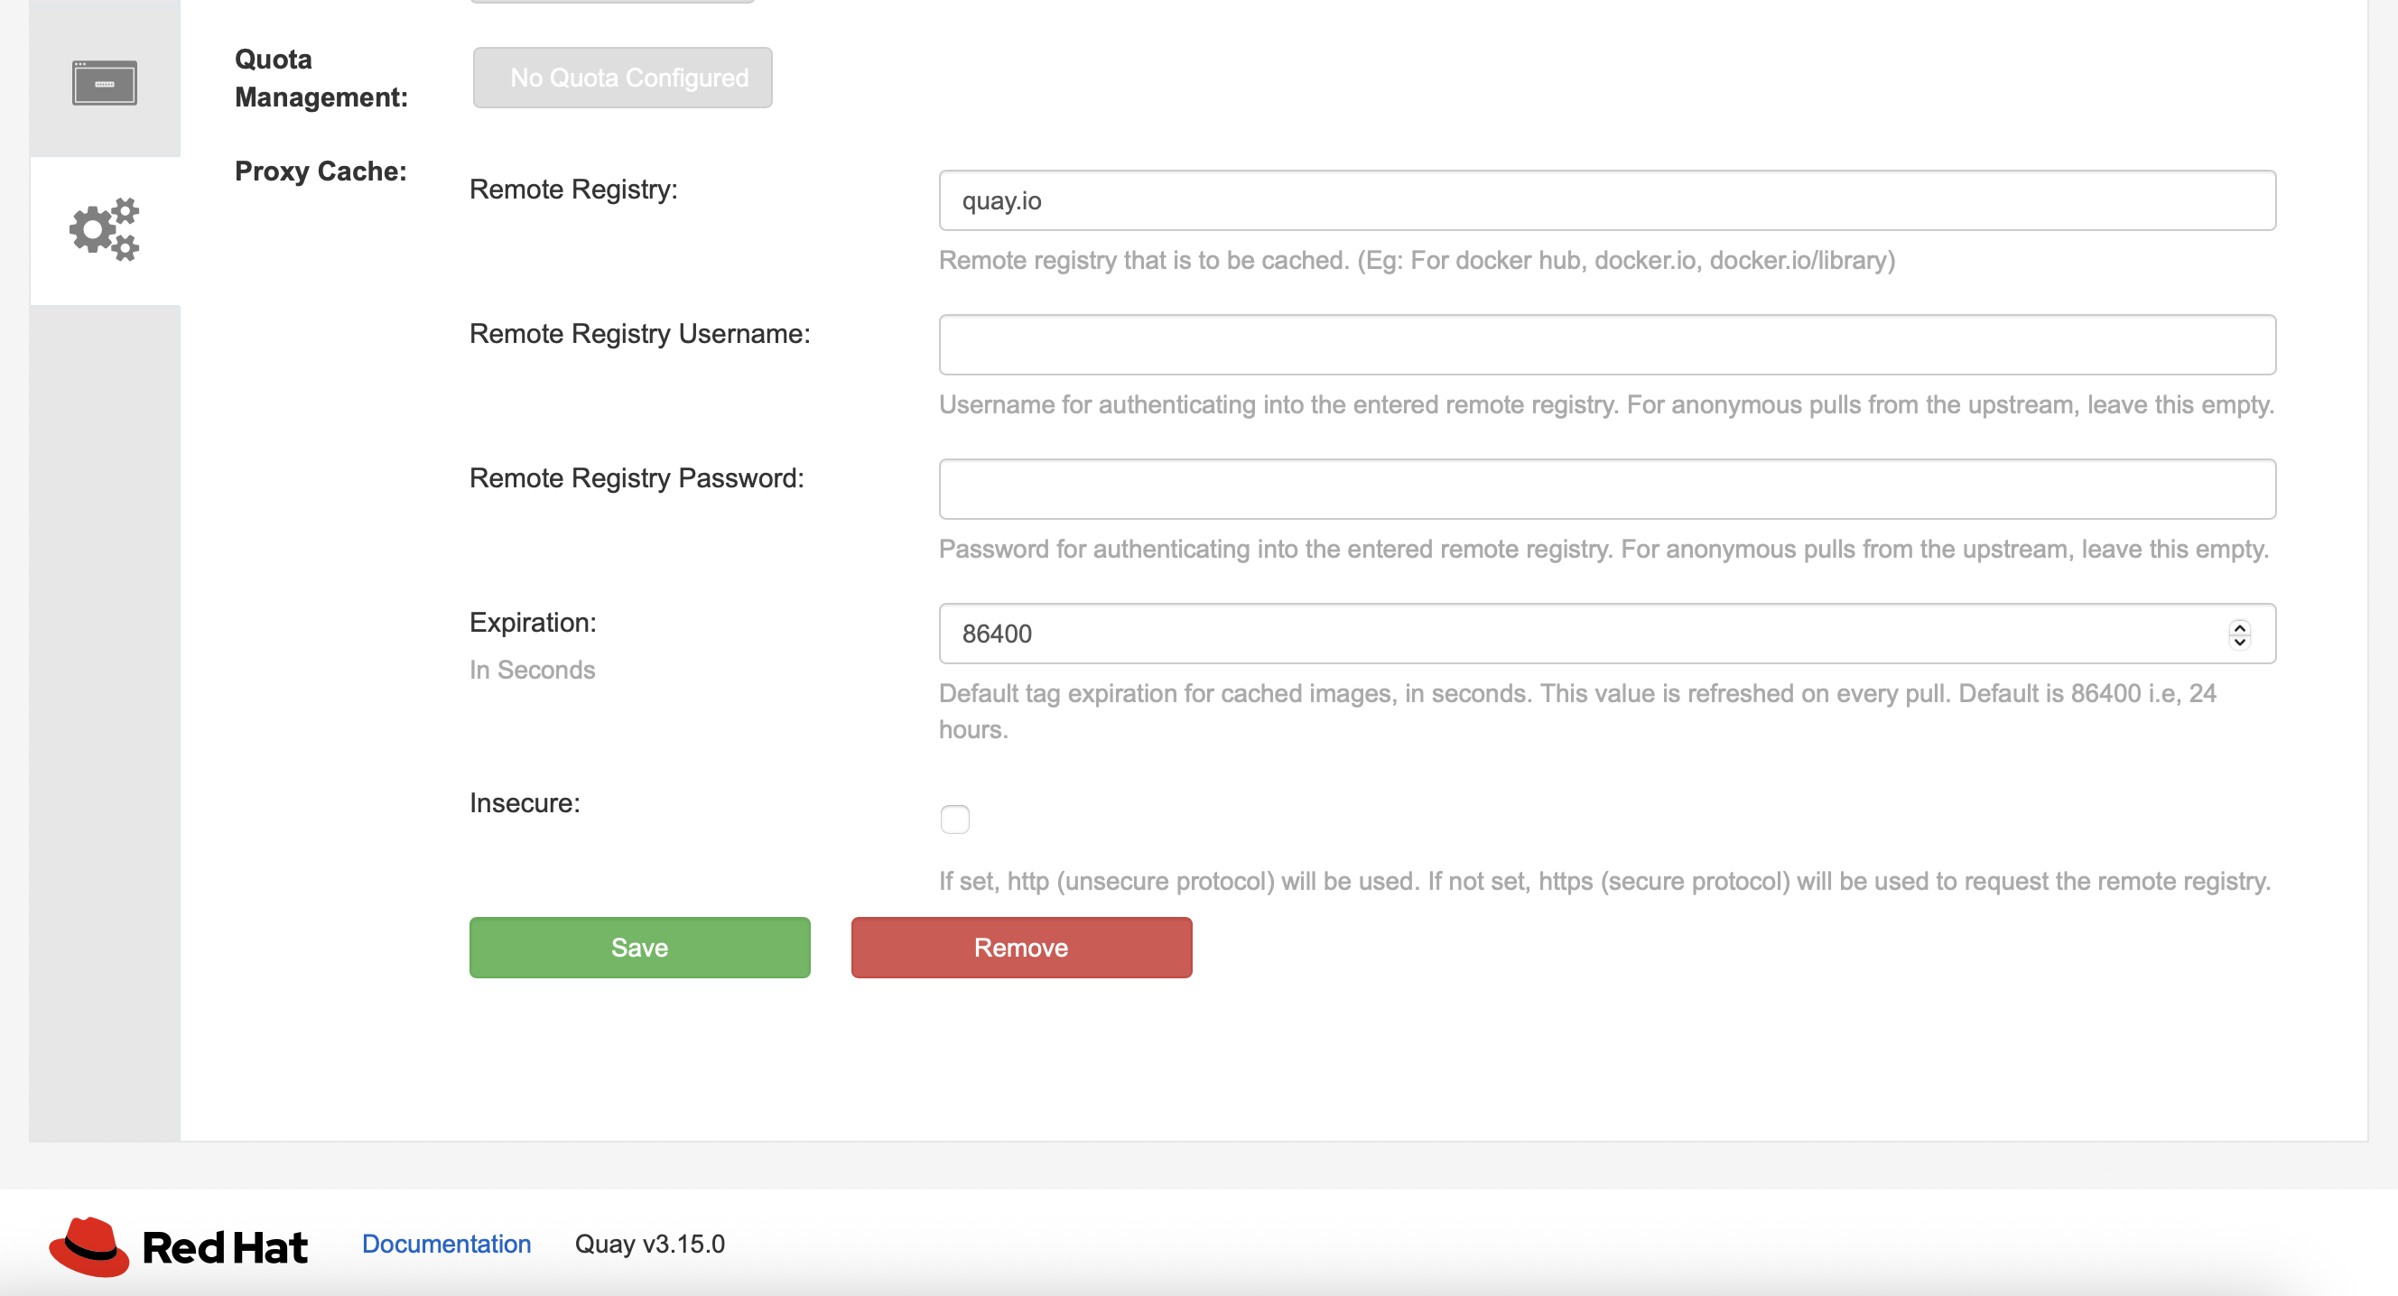Click the Expiration label text

point(532,623)
